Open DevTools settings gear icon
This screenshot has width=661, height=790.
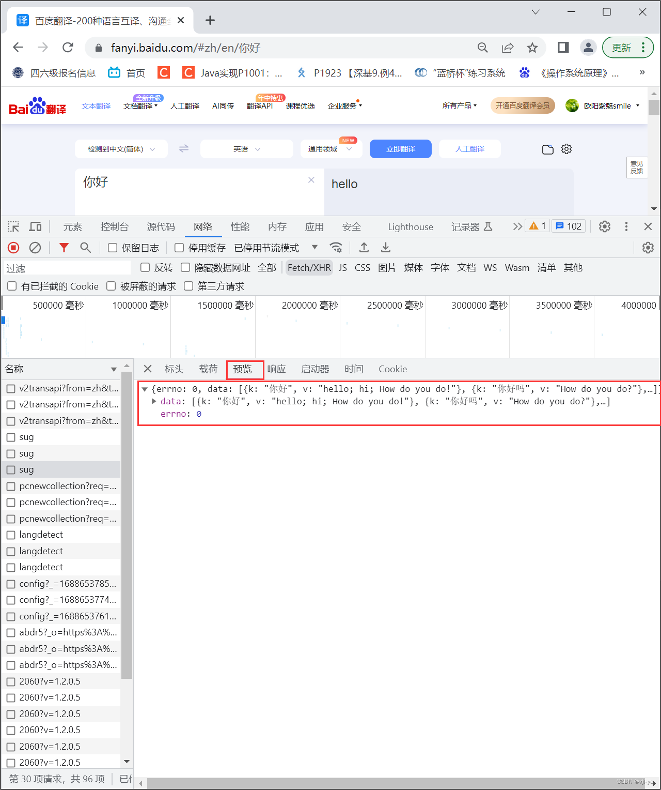(x=605, y=226)
